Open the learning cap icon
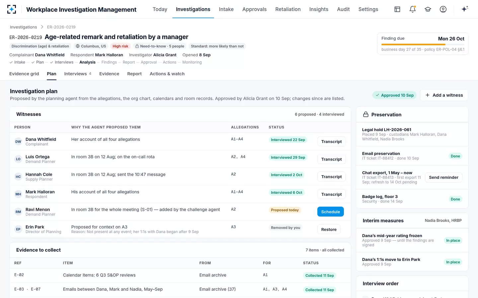The height and width of the screenshot is (298, 478). 428,9
